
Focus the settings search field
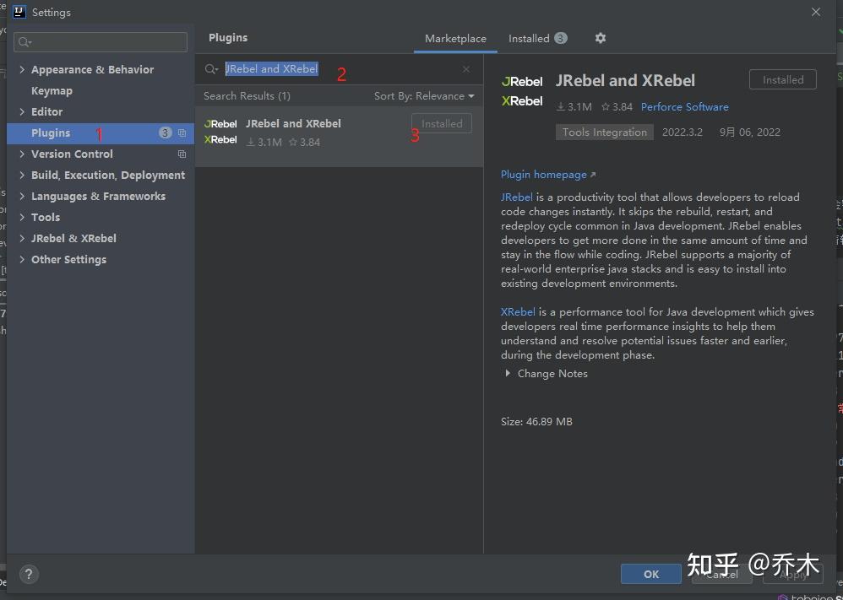coord(101,42)
